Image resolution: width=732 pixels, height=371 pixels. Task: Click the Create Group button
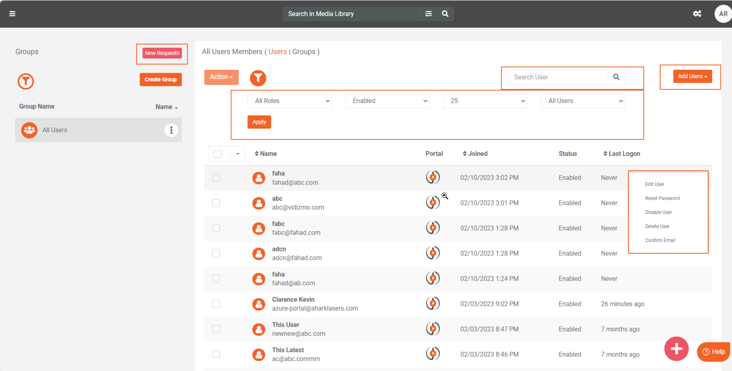[160, 80]
